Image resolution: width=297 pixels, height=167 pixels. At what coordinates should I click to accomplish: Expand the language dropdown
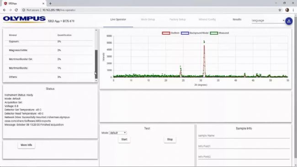pyautogui.click(x=268, y=21)
